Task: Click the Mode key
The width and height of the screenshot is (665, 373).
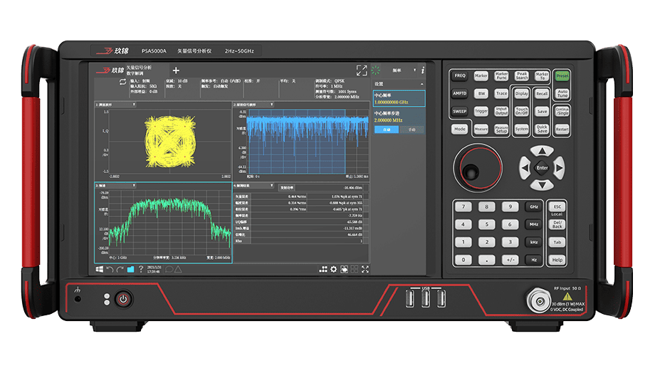Action: click(x=459, y=129)
